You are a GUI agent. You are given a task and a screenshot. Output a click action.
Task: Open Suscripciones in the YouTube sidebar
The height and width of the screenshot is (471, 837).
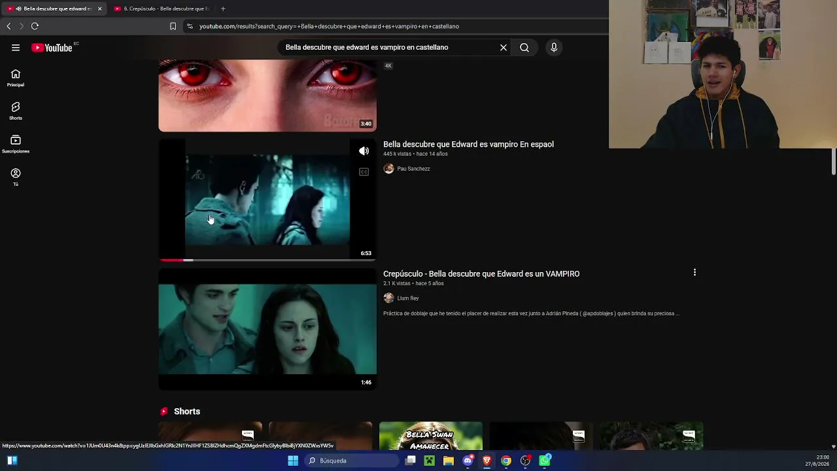[x=16, y=144]
